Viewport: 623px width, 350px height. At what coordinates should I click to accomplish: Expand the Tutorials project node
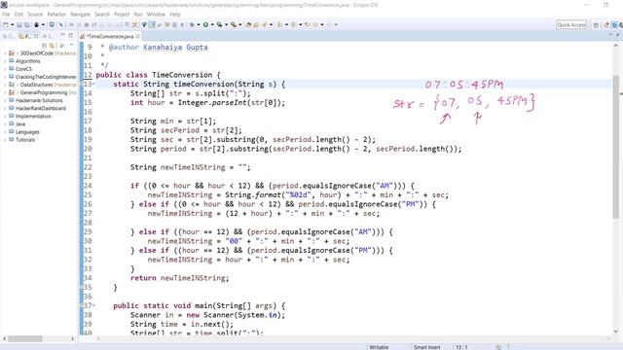coord(5,140)
